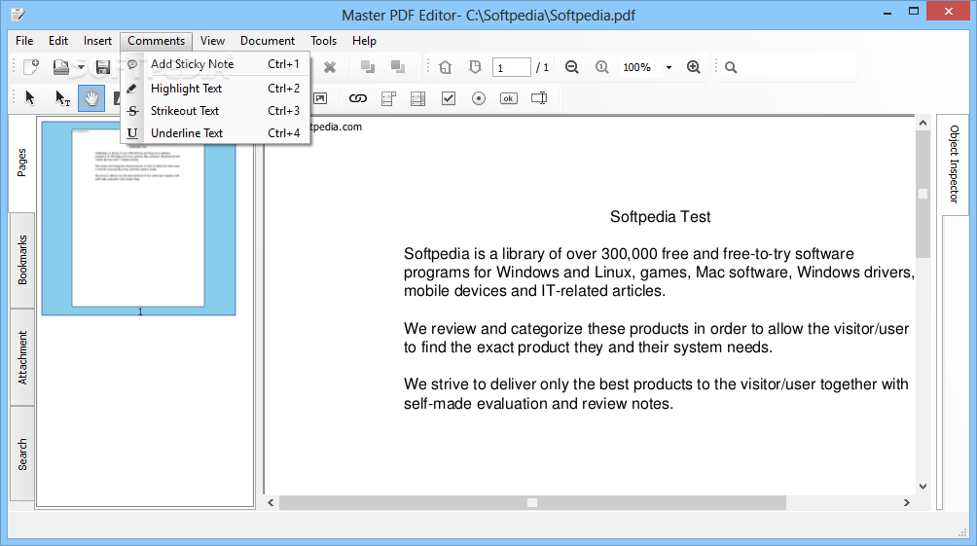Click the horizontal scrollbar left arrow

click(x=271, y=502)
